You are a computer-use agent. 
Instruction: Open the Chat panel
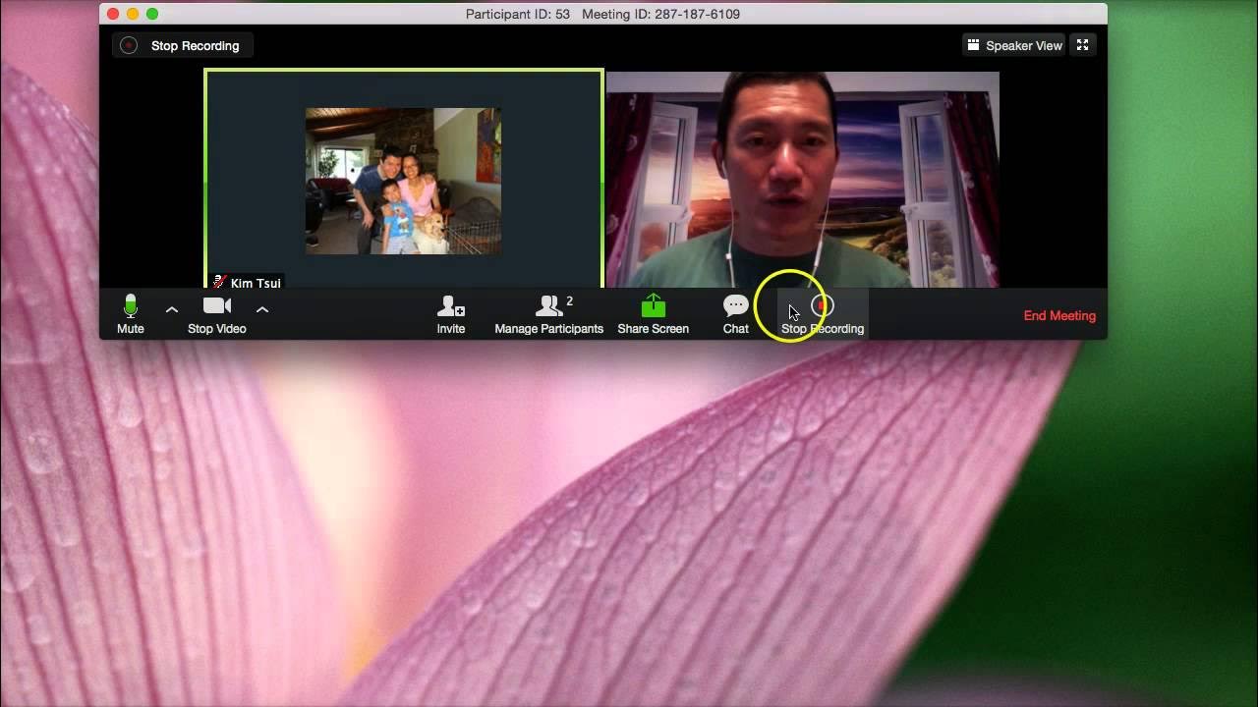pos(736,315)
